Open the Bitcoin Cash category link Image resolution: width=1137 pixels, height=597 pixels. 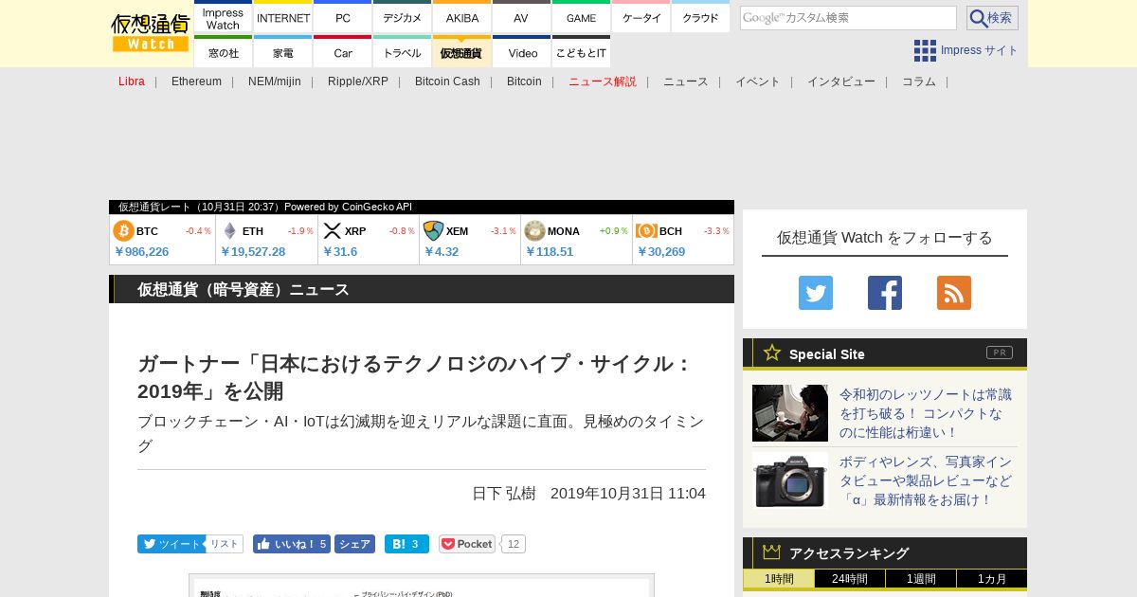pyautogui.click(x=447, y=81)
